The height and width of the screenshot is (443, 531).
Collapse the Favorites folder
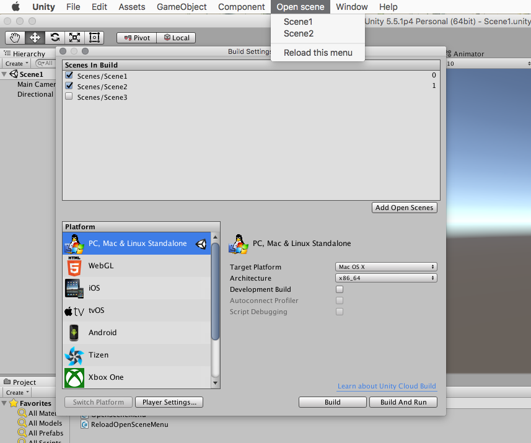coord(4,403)
